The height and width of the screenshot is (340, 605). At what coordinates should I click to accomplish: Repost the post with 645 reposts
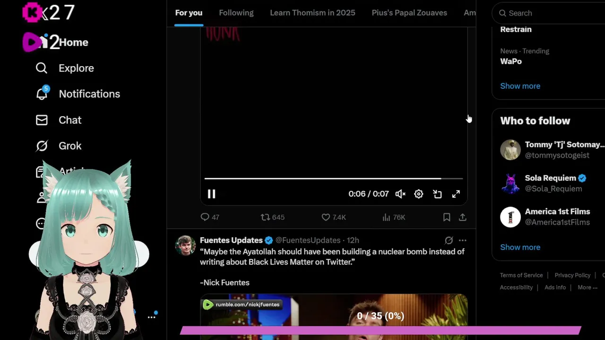[x=273, y=217]
